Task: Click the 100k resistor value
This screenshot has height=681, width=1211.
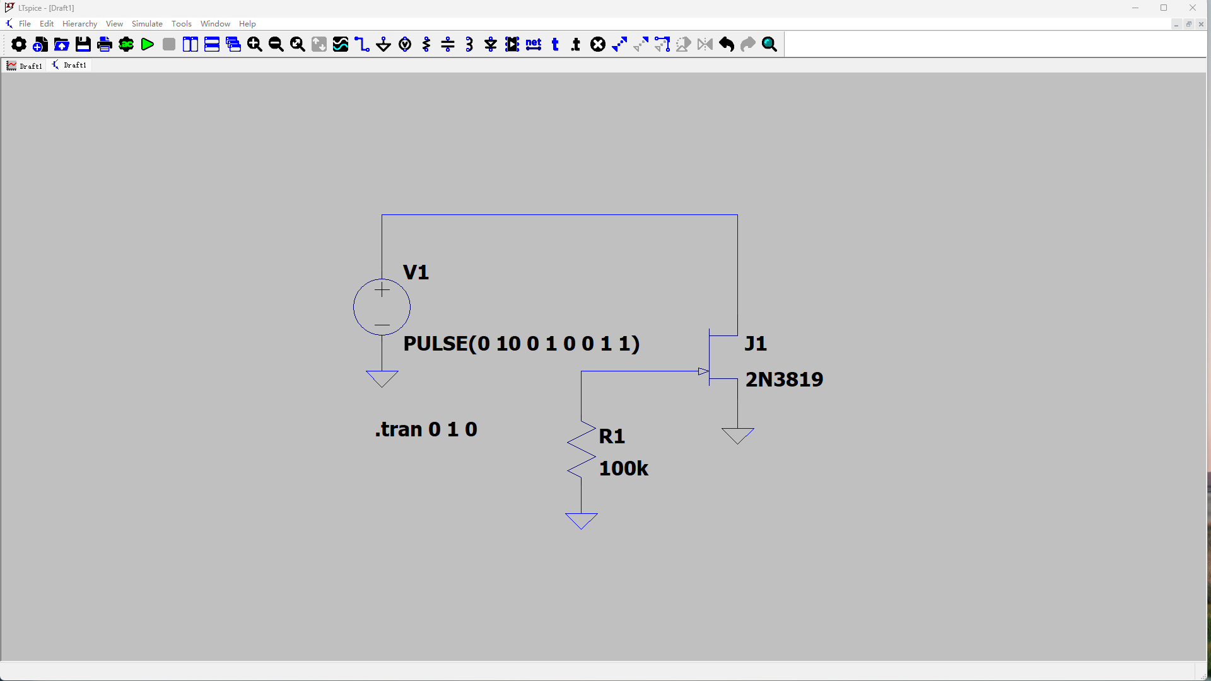Action: click(623, 469)
